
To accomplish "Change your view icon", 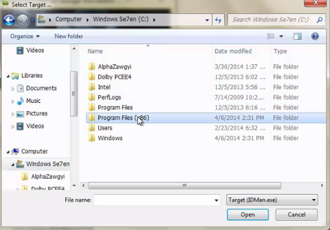I will [x=271, y=36].
